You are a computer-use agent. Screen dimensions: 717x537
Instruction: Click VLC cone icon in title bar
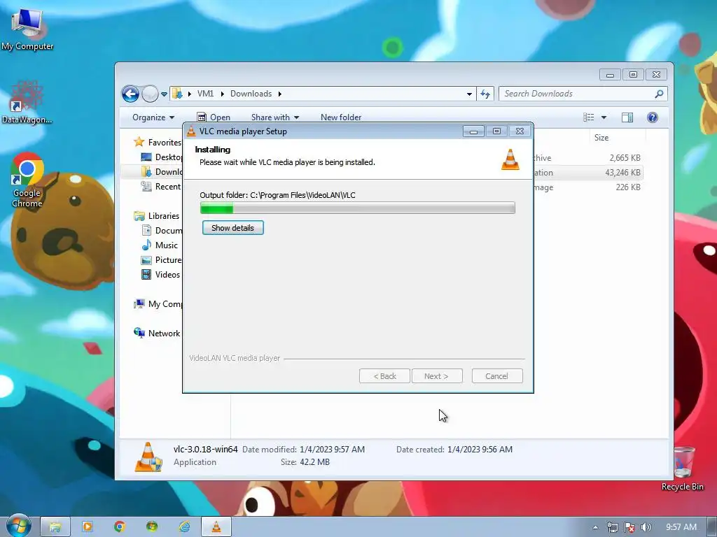[191, 131]
